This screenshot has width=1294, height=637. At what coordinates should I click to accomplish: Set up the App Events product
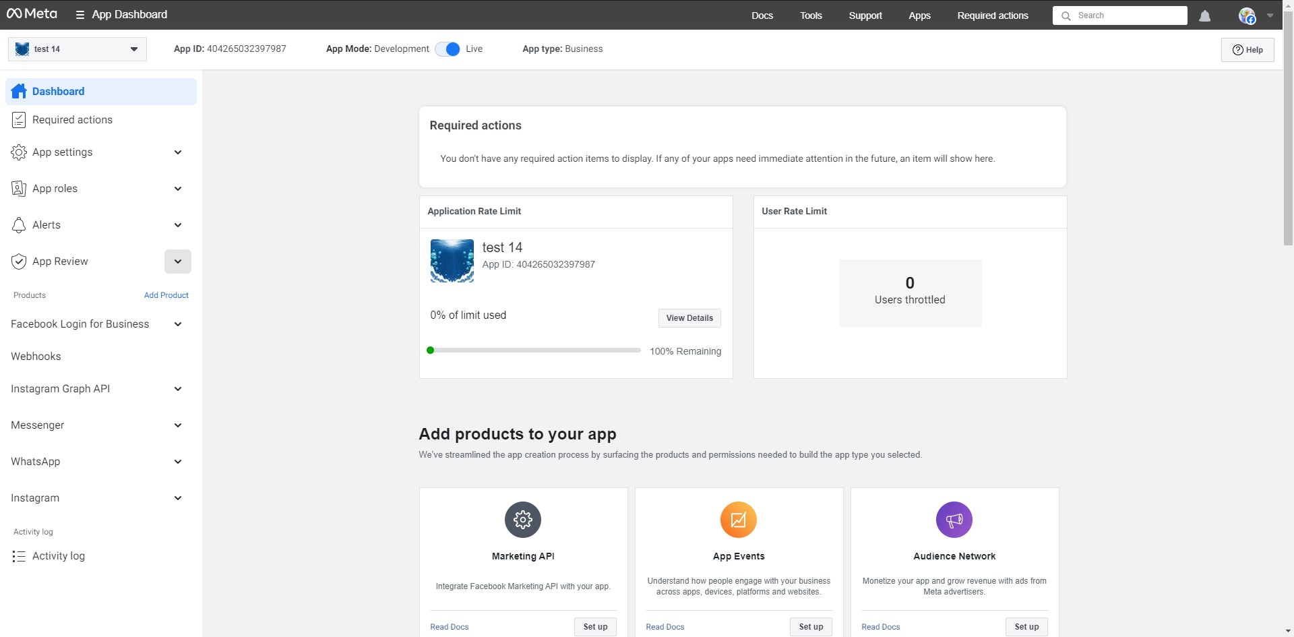[x=811, y=627]
